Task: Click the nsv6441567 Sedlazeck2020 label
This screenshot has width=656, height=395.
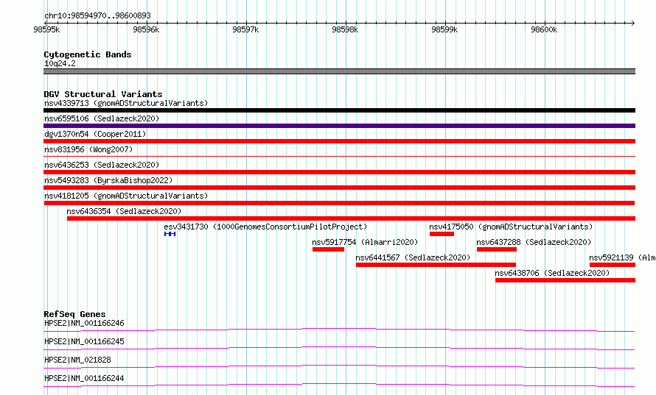Action: 413,257
